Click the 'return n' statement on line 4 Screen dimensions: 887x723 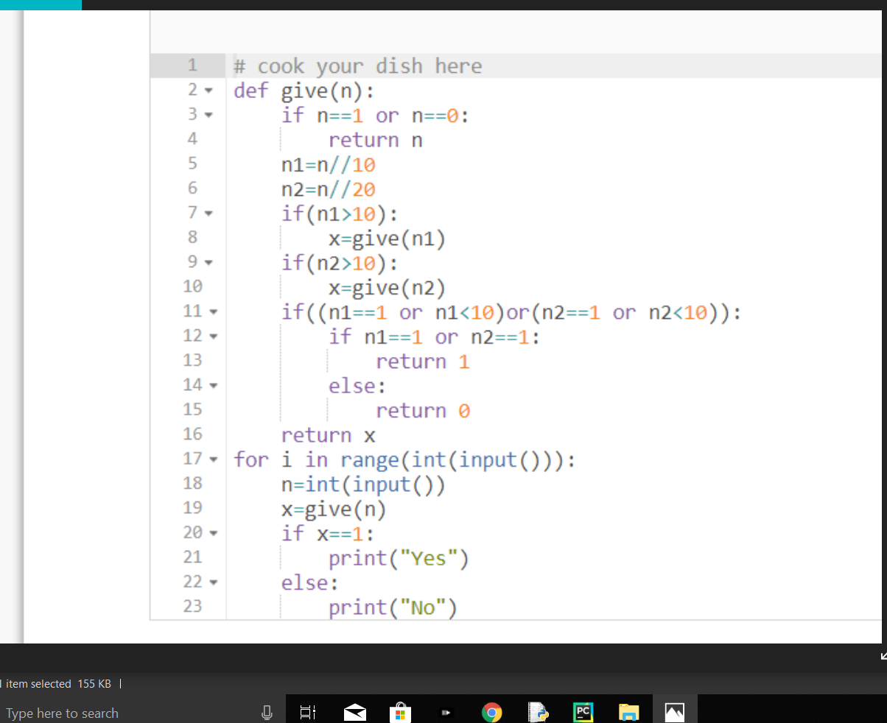click(376, 140)
